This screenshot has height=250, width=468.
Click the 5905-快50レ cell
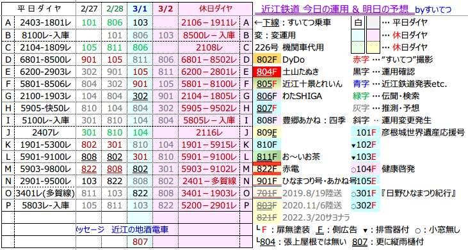[45, 108]
